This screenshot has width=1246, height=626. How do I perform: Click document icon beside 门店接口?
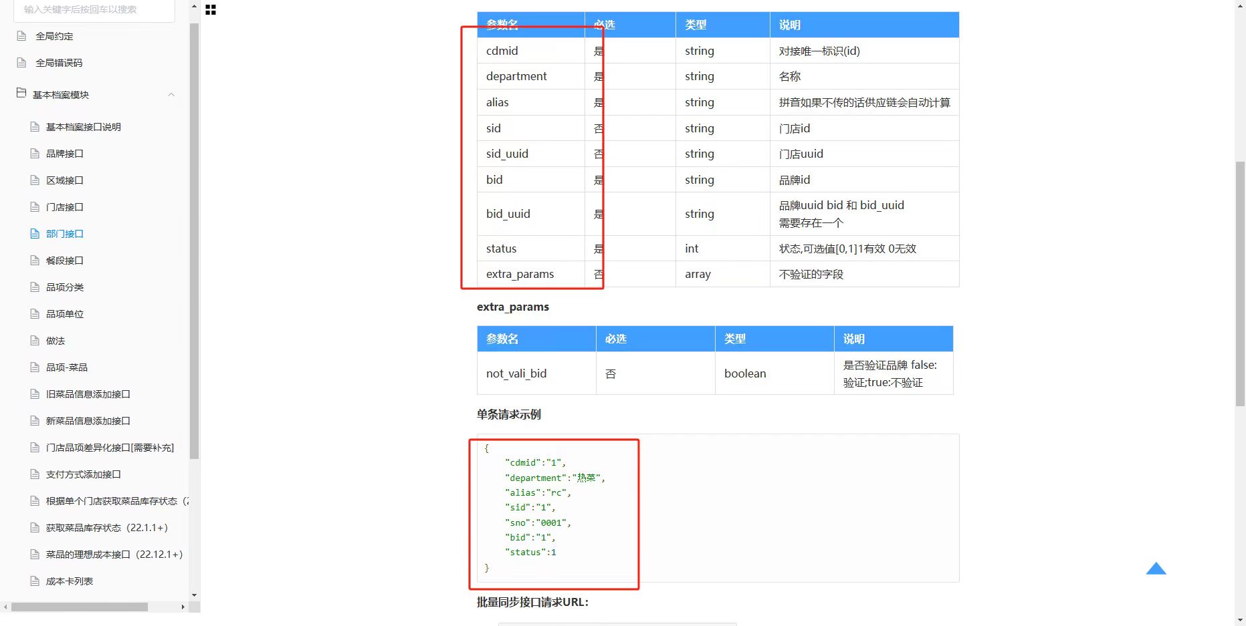(x=35, y=207)
